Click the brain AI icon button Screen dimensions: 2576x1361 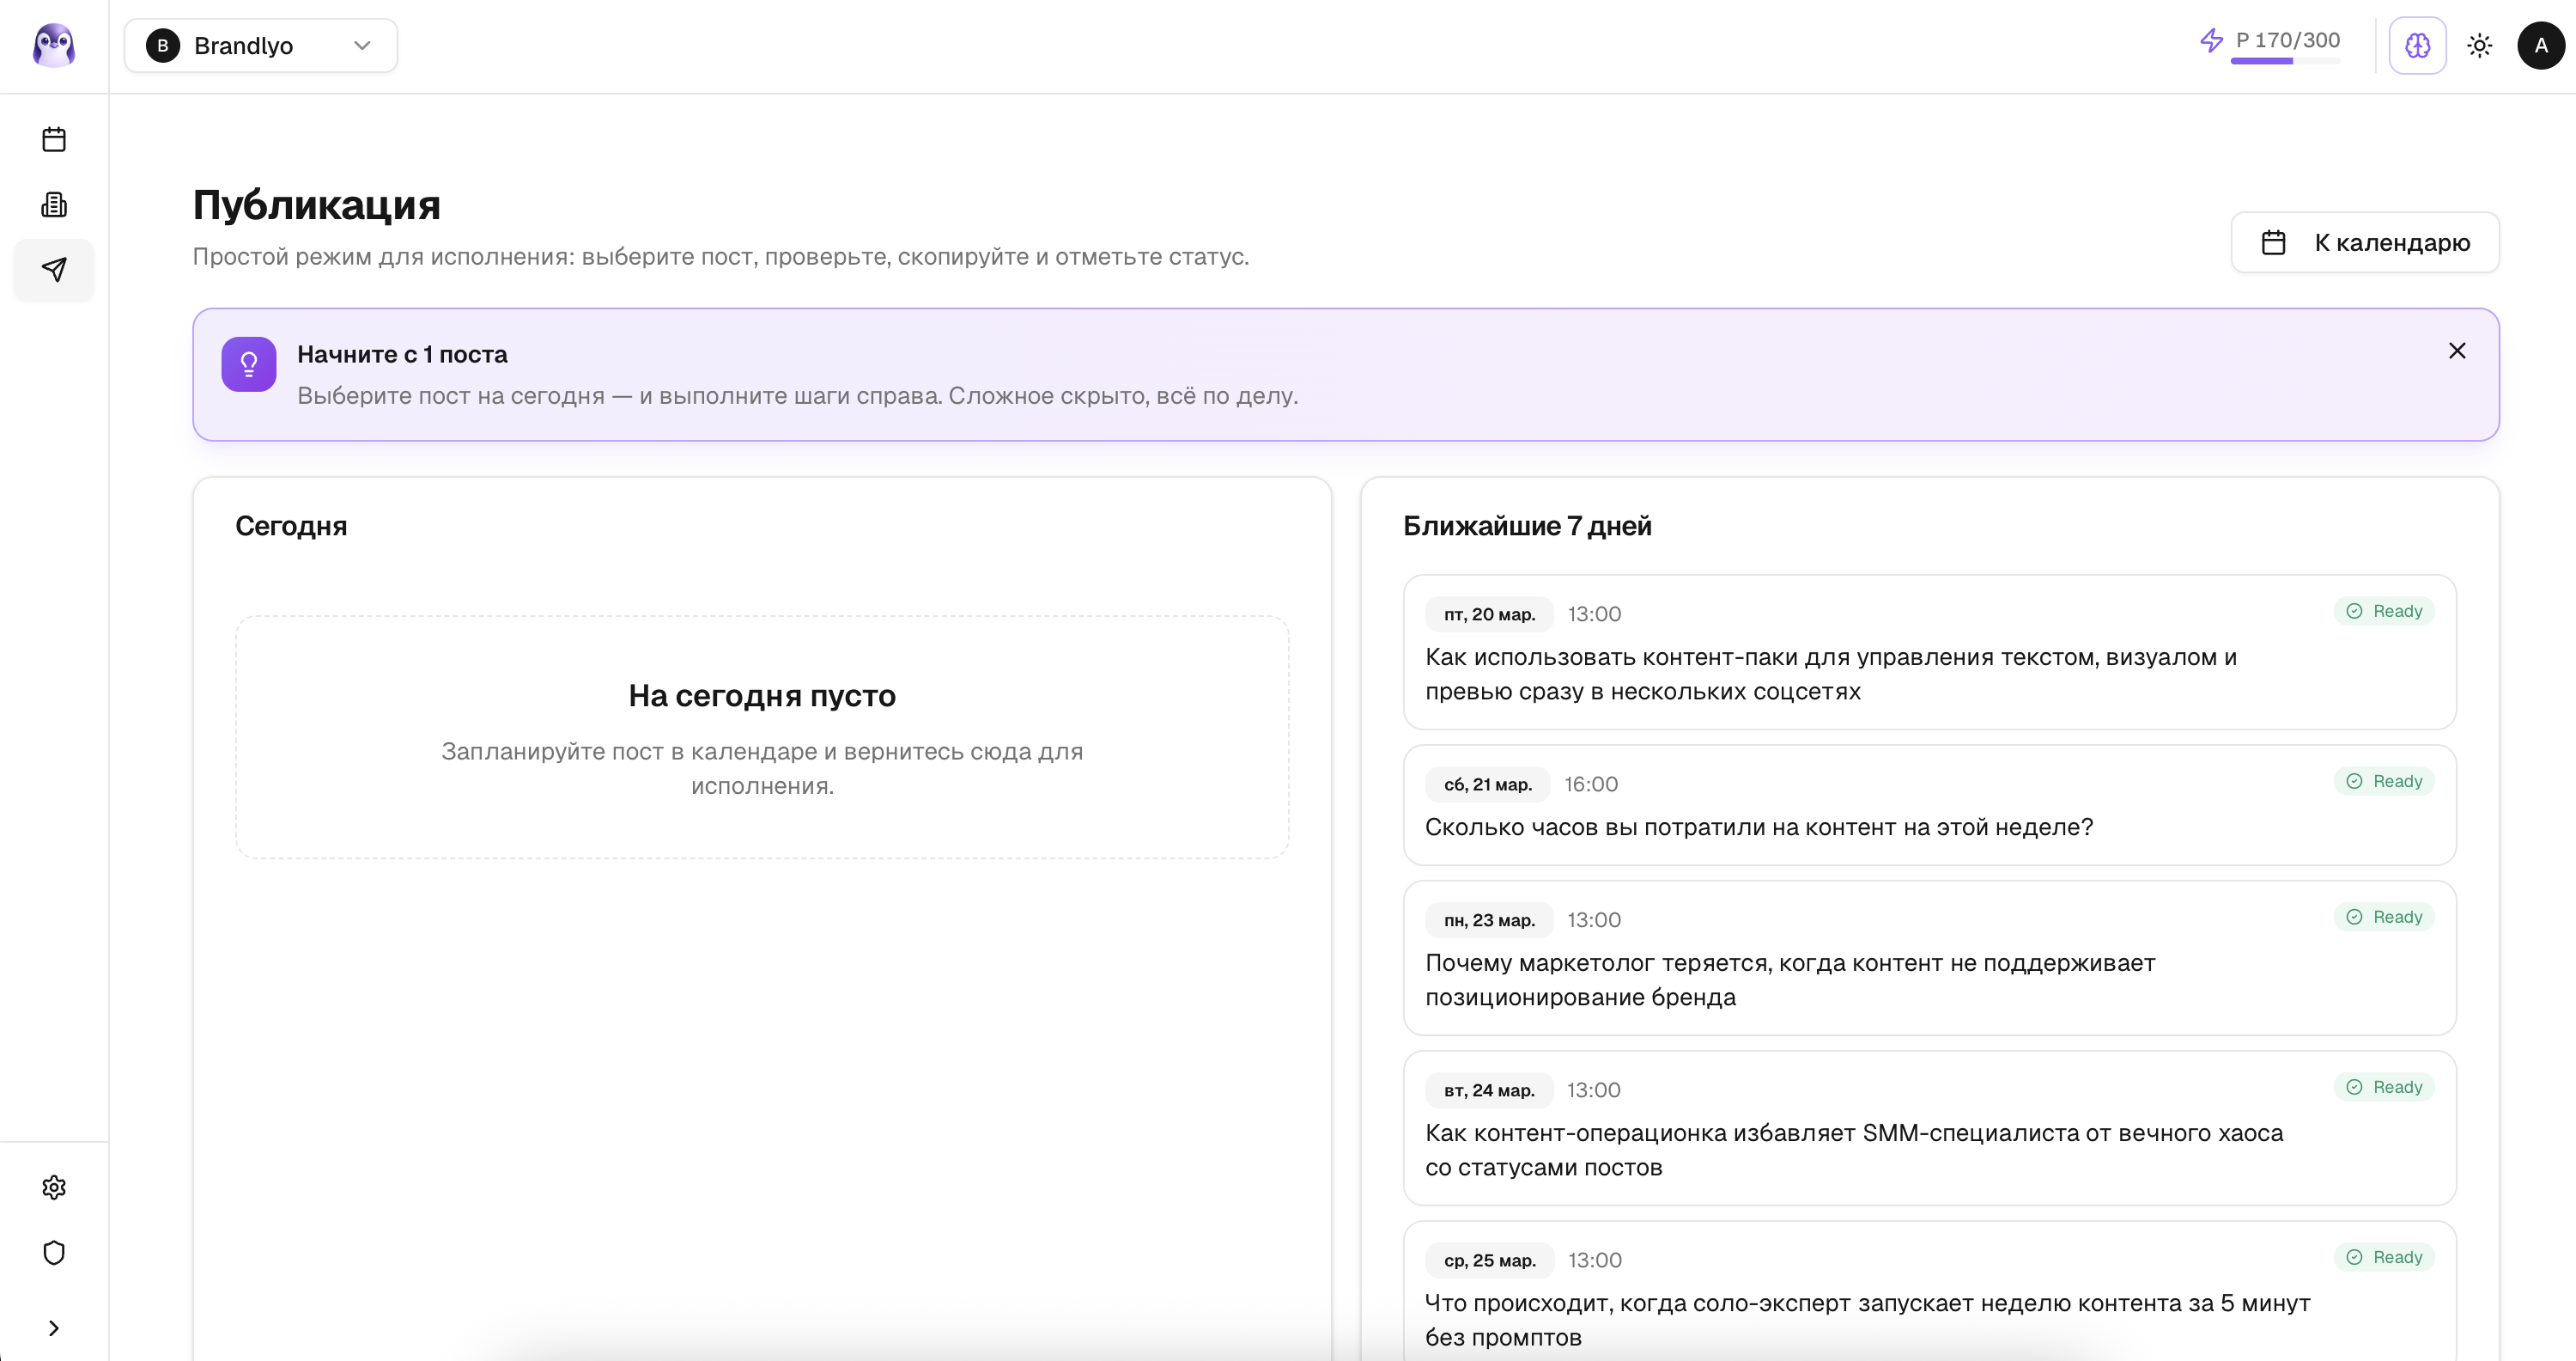(x=2417, y=46)
